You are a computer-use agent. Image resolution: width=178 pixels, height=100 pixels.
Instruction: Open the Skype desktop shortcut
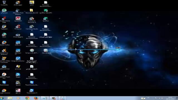[x=18, y=75]
